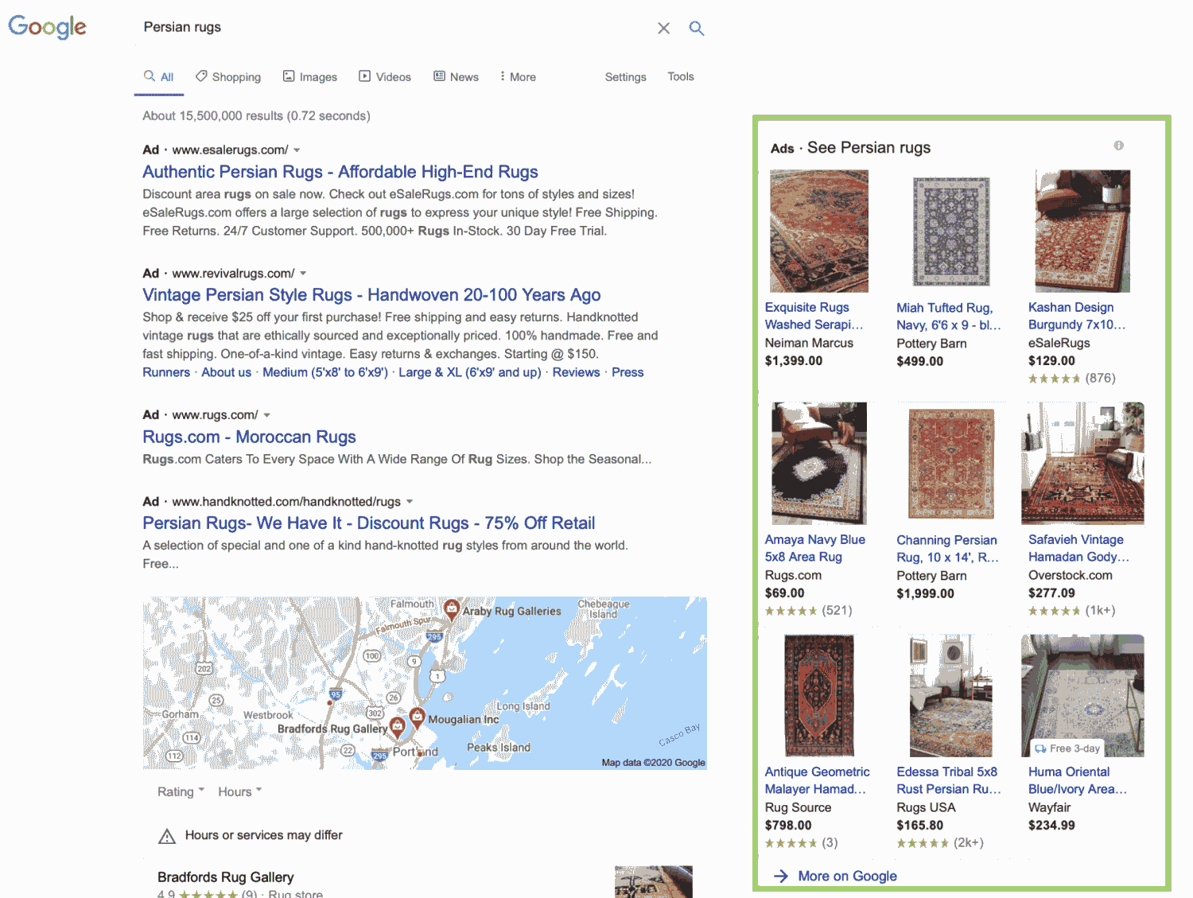Click the Google logo

(x=47, y=27)
